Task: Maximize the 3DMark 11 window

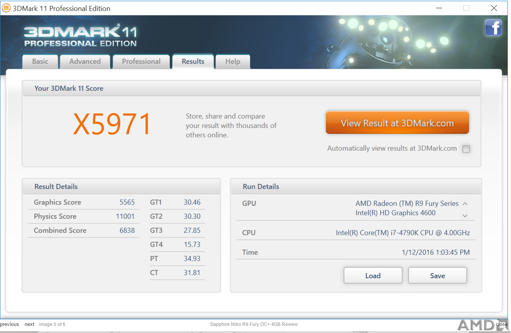Action: pos(466,8)
